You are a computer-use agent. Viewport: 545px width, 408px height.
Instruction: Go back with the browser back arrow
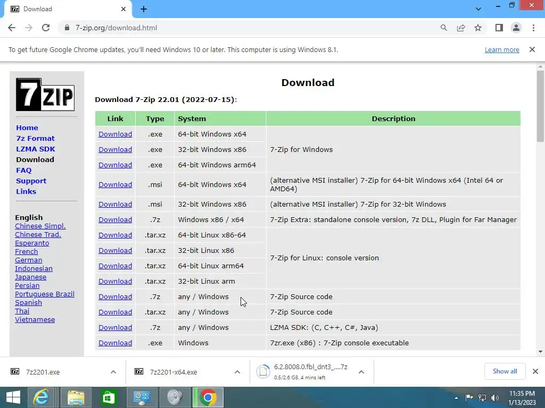(12, 28)
